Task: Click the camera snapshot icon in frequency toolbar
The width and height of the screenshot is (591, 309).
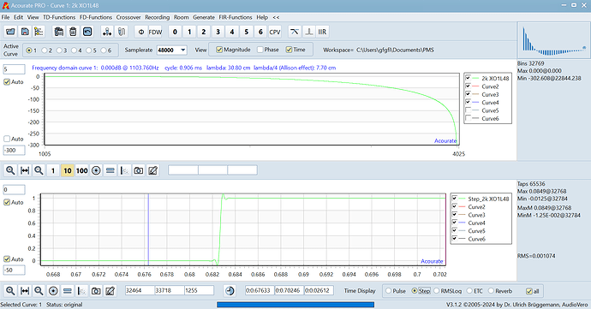Action: [x=139, y=170]
